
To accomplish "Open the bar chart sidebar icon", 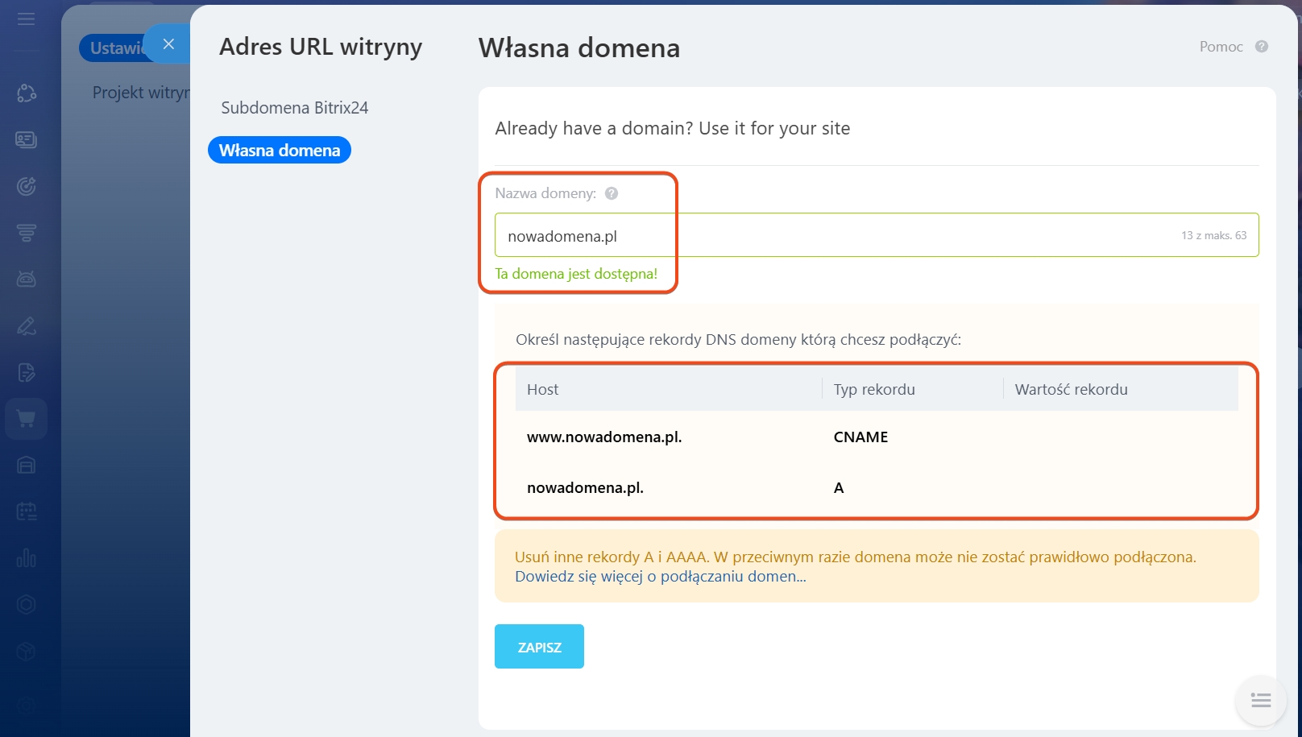I will tap(27, 558).
